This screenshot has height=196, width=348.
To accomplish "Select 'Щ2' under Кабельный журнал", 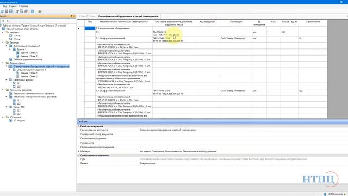I will [x=18, y=87].
